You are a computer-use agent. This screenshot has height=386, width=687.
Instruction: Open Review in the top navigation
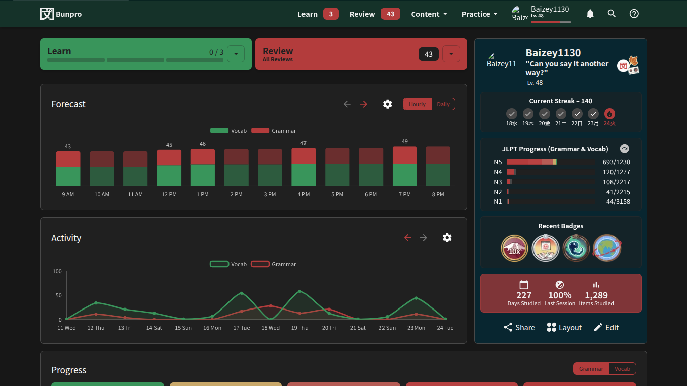click(x=362, y=14)
